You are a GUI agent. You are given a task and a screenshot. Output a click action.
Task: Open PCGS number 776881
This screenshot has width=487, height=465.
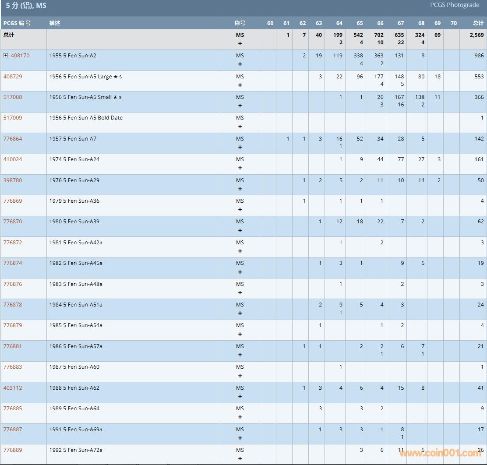tap(13, 346)
